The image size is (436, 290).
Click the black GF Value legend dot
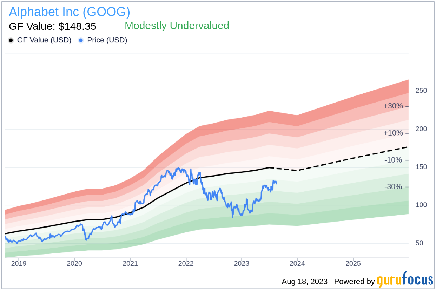11,40
